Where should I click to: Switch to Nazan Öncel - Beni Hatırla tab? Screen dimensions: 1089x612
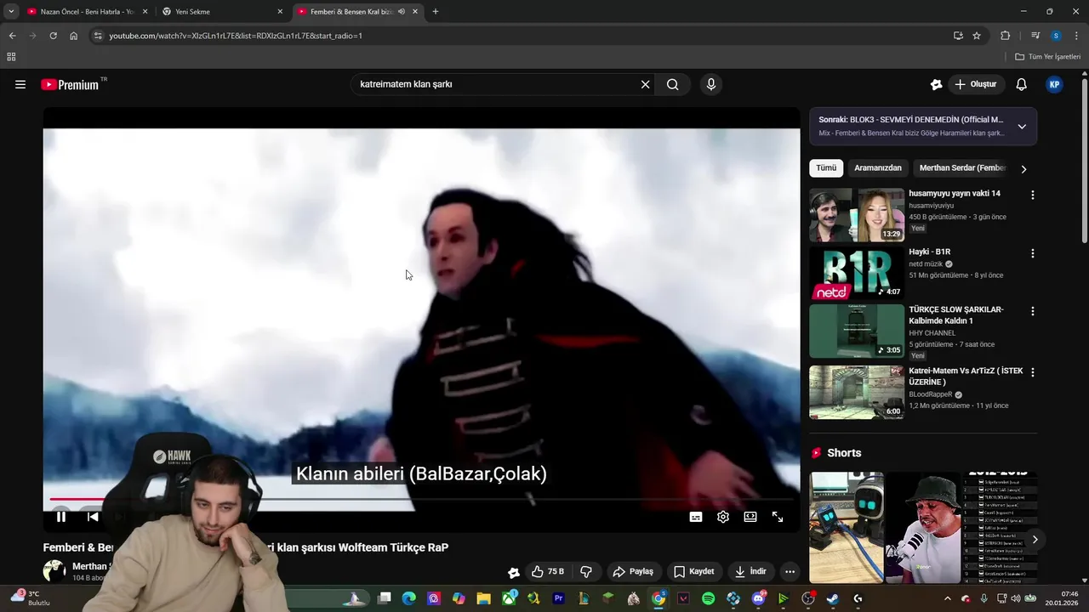(87, 12)
